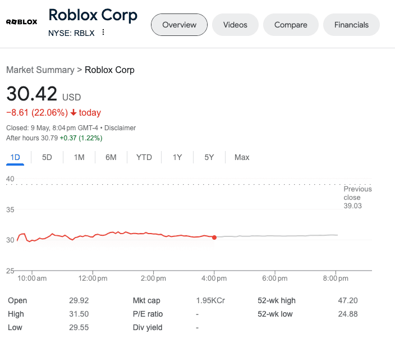Open the three-dot menu beside NYSE: RBLX

coord(103,33)
